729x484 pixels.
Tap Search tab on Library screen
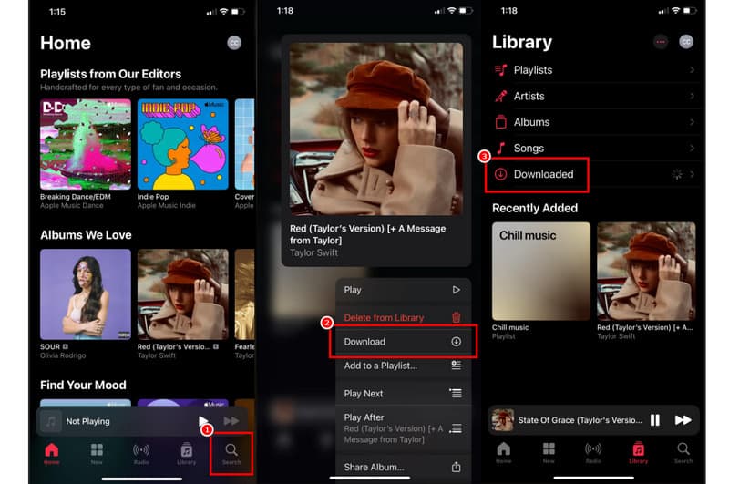pyautogui.click(x=683, y=453)
